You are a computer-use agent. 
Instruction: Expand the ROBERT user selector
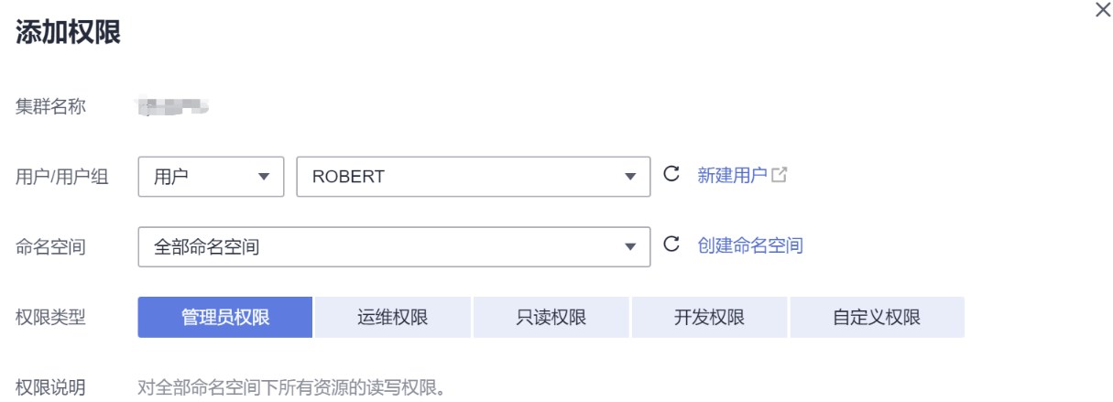click(x=473, y=178)
